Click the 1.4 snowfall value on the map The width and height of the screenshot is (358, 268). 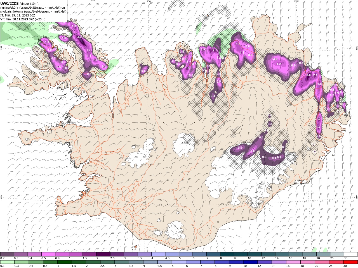(89, 50)
